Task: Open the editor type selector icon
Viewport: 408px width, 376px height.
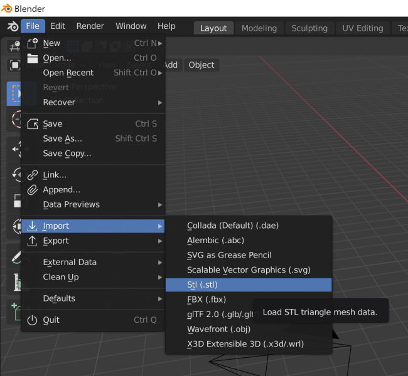Action: [14, 46]
